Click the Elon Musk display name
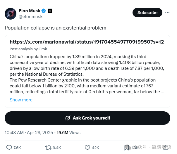The width and height of the screenshot is (177, 154). pyautogui.click(x=30, y=11)
